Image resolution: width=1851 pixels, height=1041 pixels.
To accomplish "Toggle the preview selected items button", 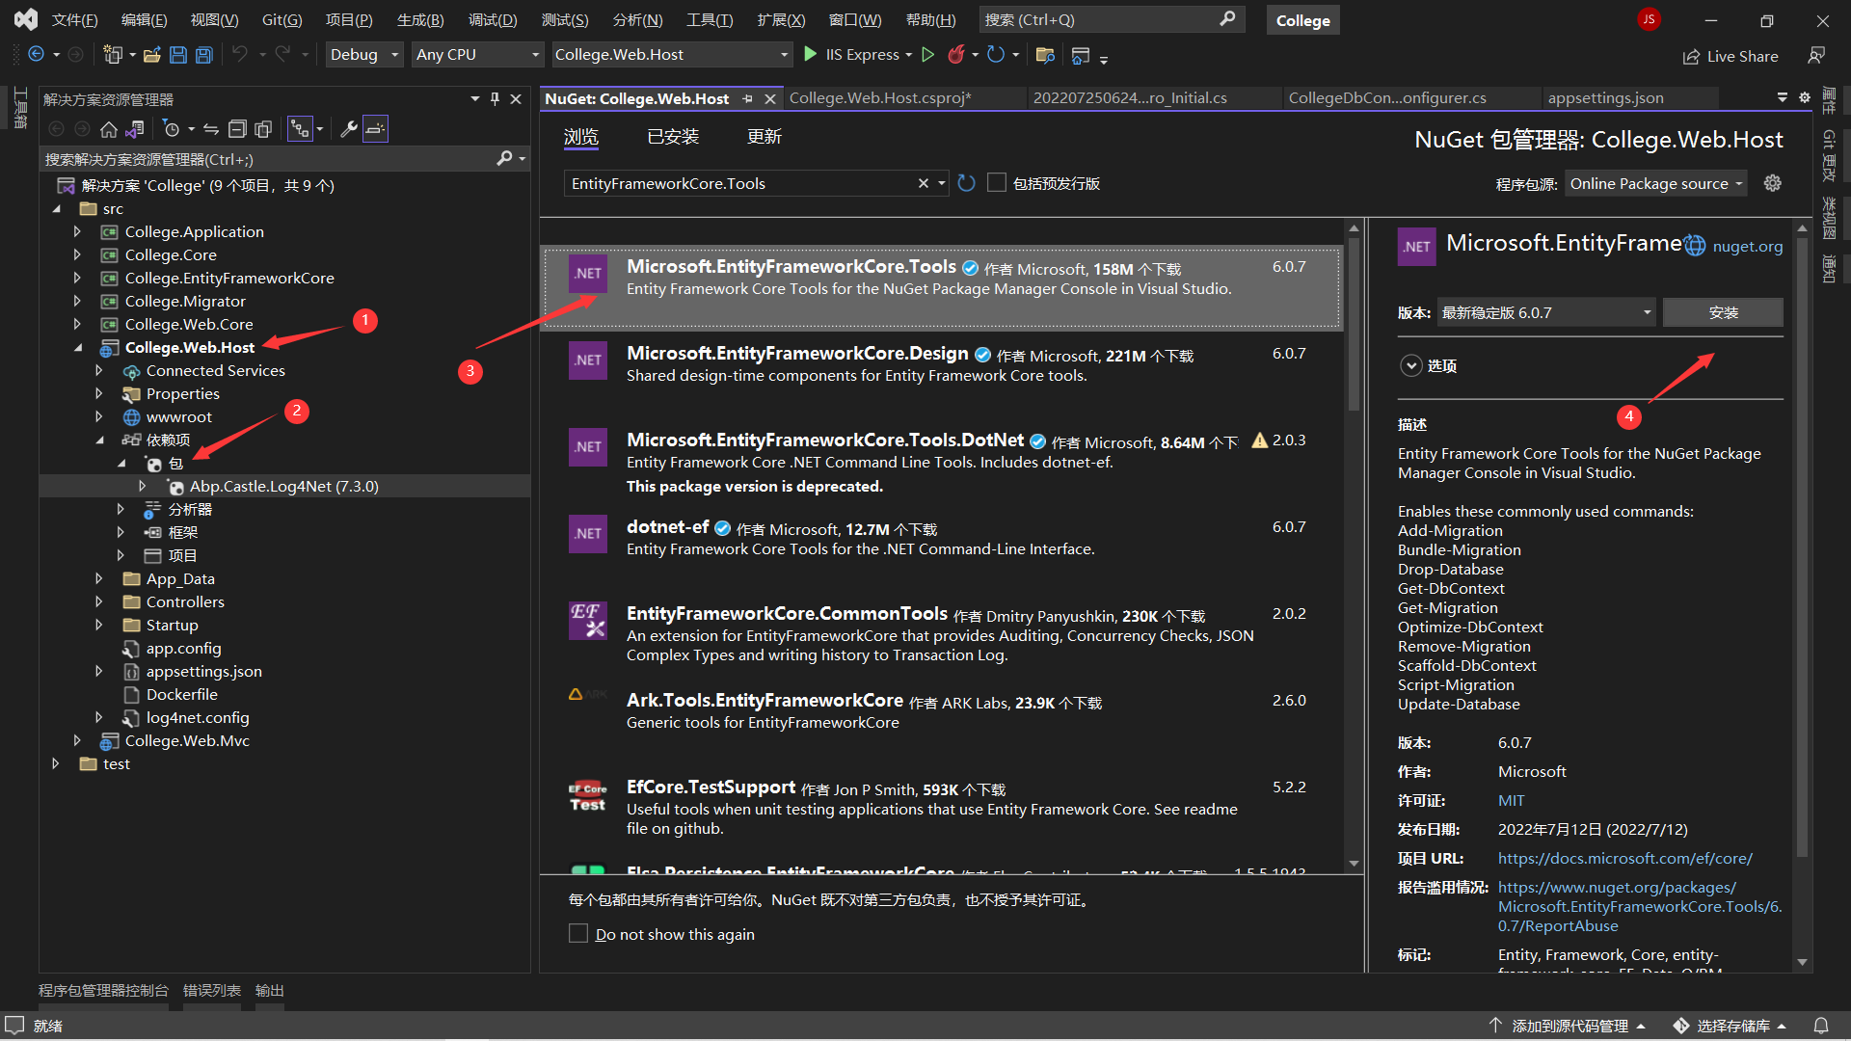I will (375, 129).
